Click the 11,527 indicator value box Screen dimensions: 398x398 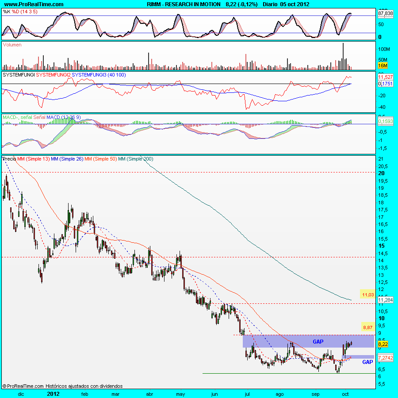tap(385, 77)
